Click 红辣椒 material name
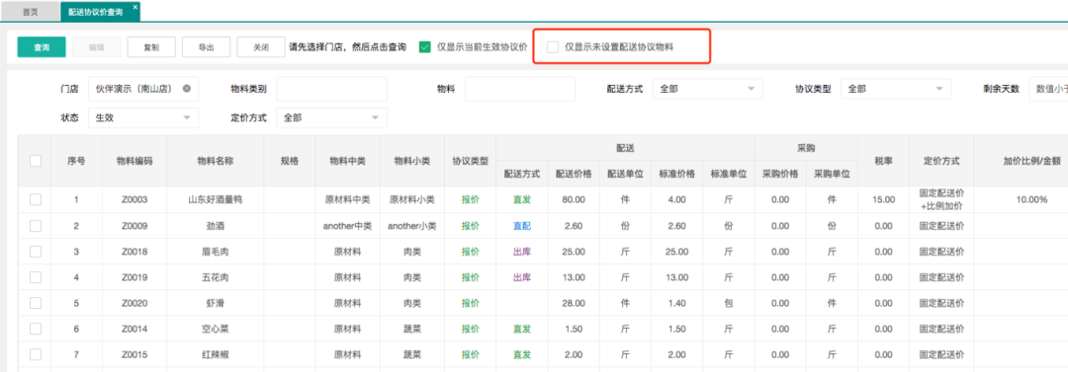This screenshot has height=372, width=1068. 216,354
